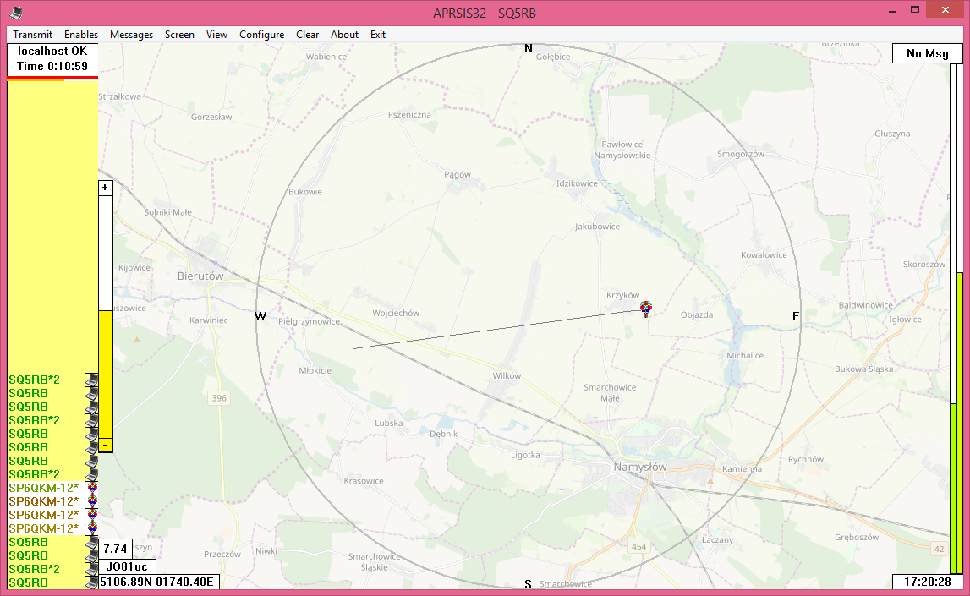This screenshot has width=970, height=596.
Task: Click the Bierutów town label
Action: [x=200, y=276]
